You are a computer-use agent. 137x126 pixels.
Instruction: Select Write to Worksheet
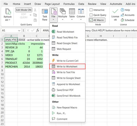(67, 67)
